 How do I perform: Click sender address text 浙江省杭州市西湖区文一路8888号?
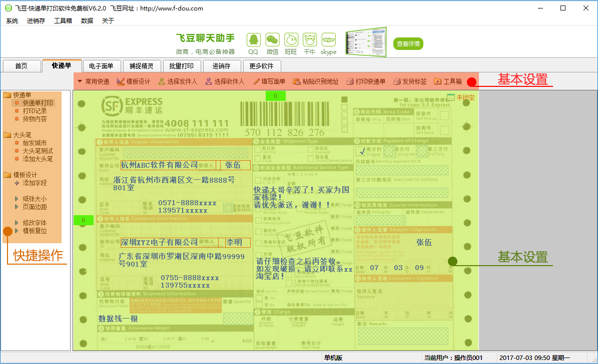click(x=174, y=180)
